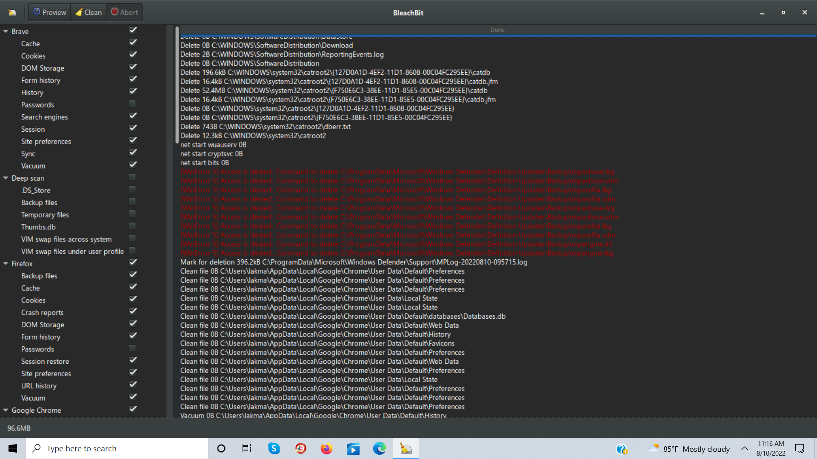Launch Firefox from the taskbar
817x459 pixels.
[326, 448]
